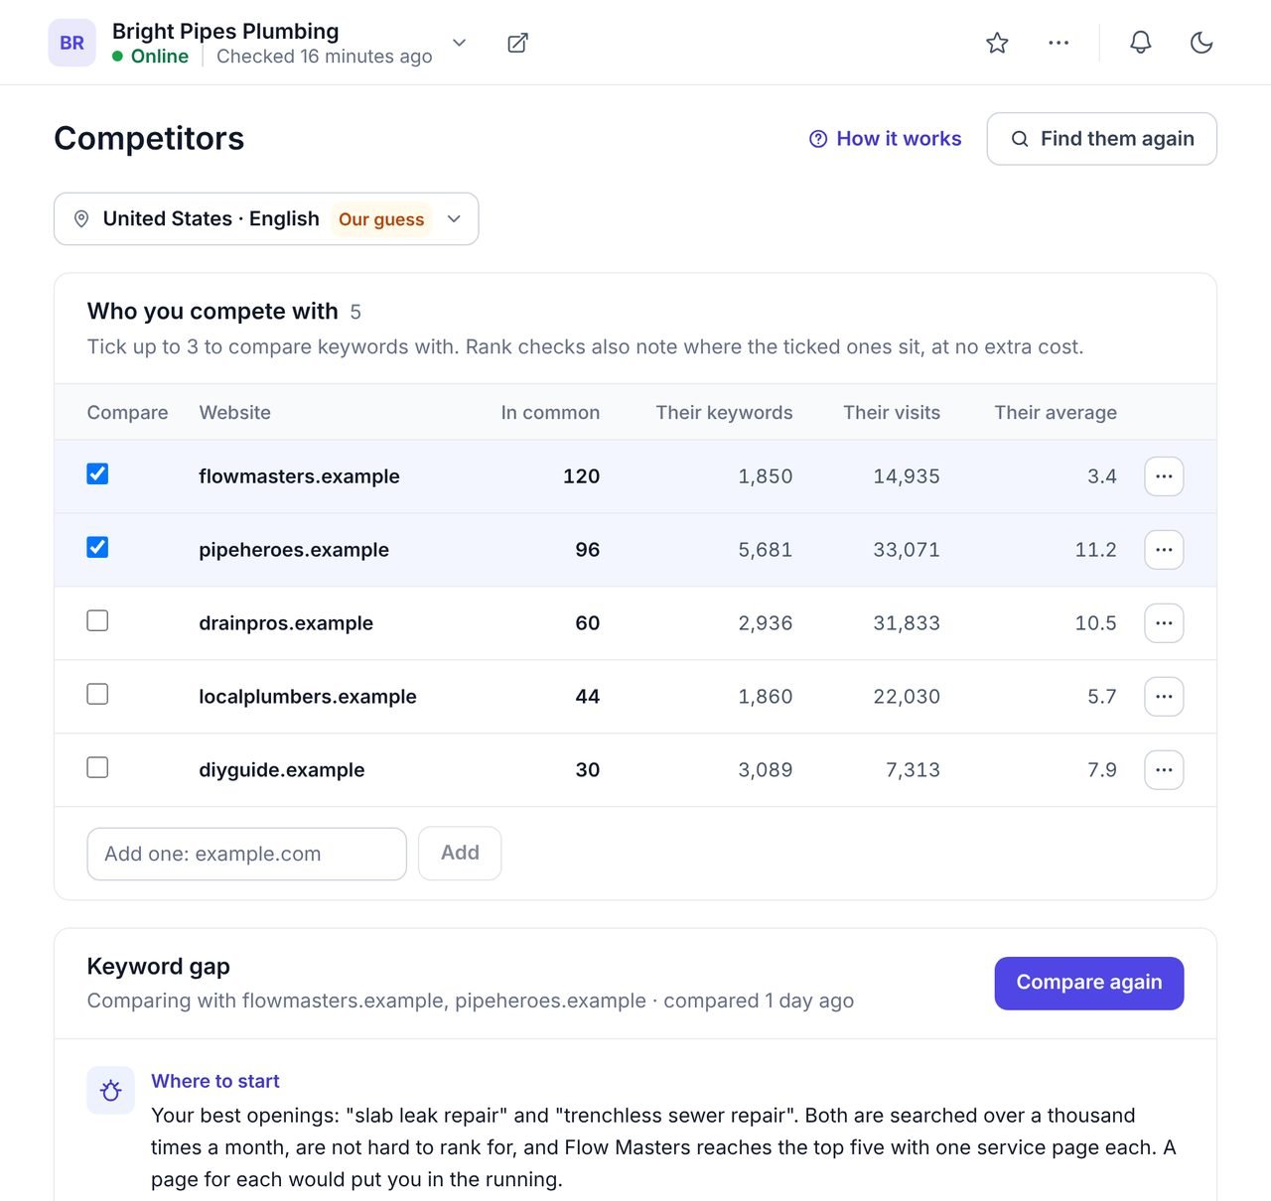The height and width of the screenshot is (1201, 1271).
Task: Select the localplumbers.example website name
Action: pyautogui.click(x=308, y=697)
